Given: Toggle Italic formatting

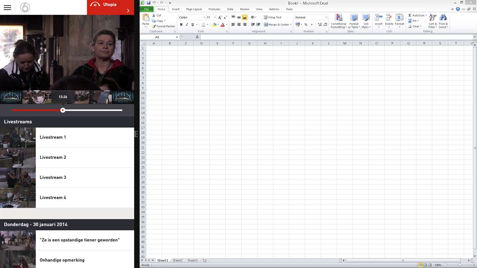Looking at the screenshot, I should pyautogui.click(x=187, y=24).
